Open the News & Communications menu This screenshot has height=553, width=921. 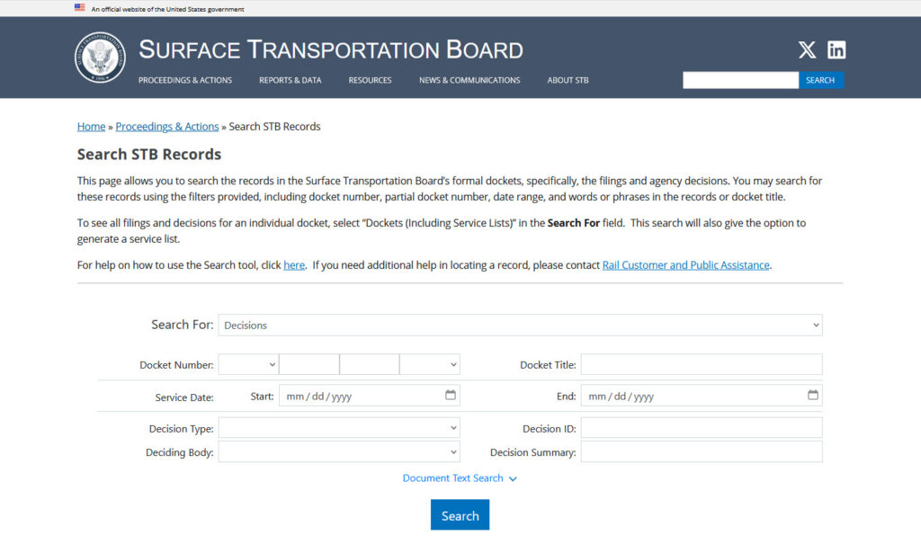pyautogui.click(x=469, y=80)
